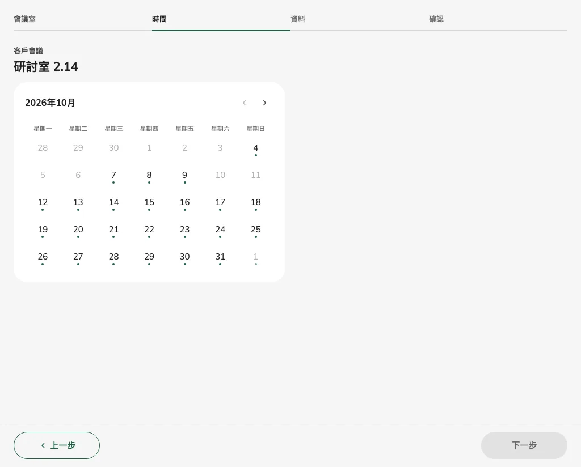Image resolution: width=581 pixels, height=467 pixels.
Task: Choose October 14 in the calendar
Action: [x=113, y=202]
